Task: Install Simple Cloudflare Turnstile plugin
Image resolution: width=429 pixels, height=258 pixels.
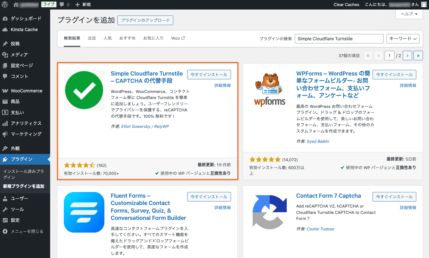Action: pos(209,74)
